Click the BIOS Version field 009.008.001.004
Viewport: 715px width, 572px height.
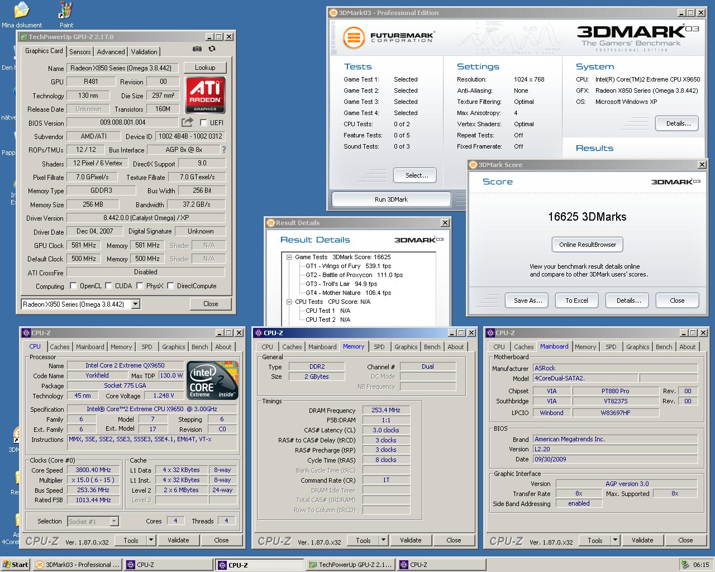point(123,122)
